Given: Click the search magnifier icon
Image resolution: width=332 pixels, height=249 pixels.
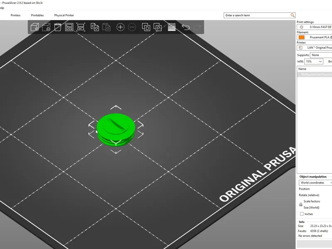Looking at the screenshot, I should point(293,15).
